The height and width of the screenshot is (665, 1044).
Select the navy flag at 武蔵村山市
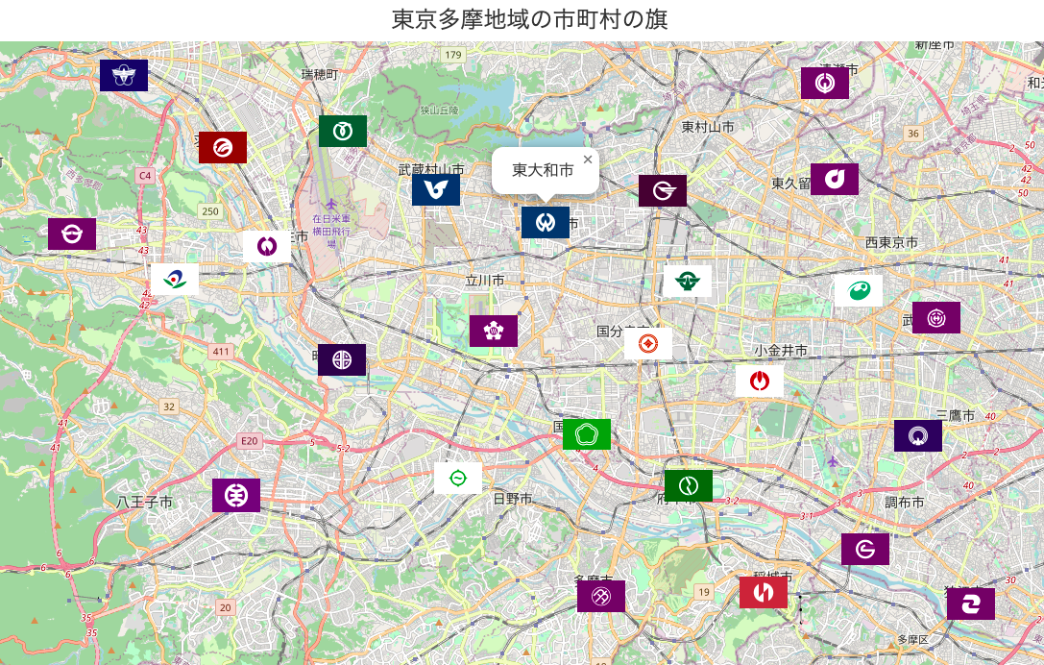pyautogui.click(x=436, y=190)
